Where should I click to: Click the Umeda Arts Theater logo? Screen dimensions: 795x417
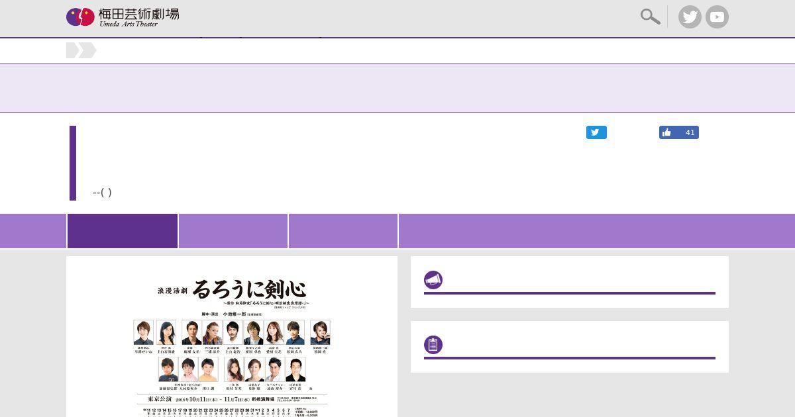[x=123, y=17]
